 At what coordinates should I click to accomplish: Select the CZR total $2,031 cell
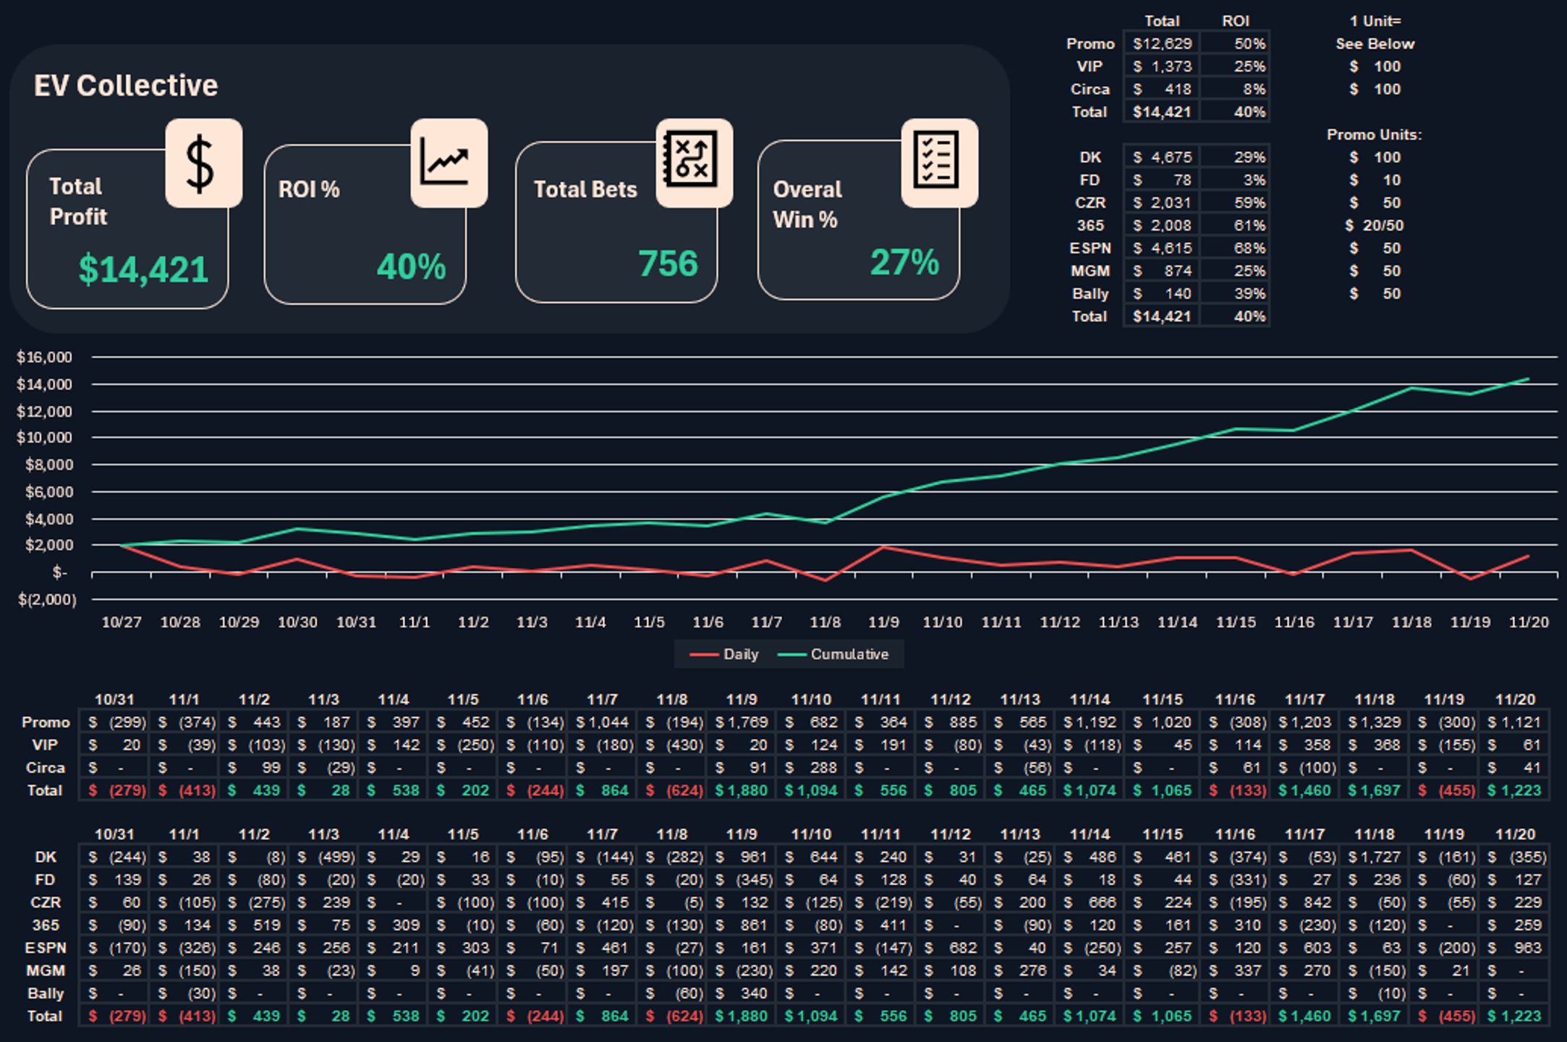coord(1162,203)
